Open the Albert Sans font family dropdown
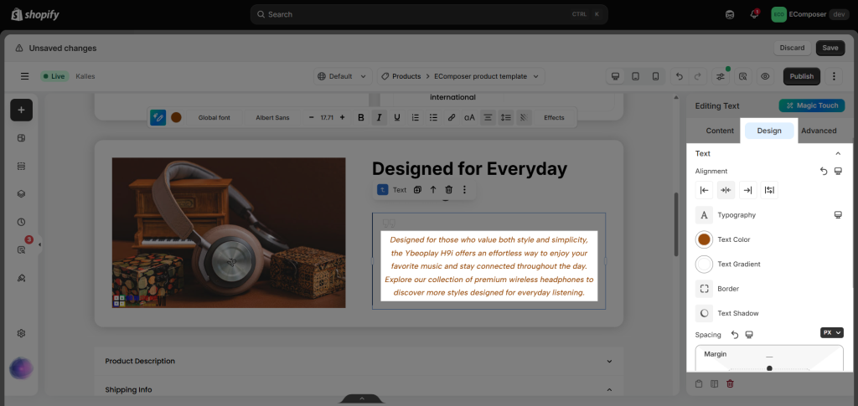Image resolution: width=858 pixels, height=406 pixels. pos(272,117)
